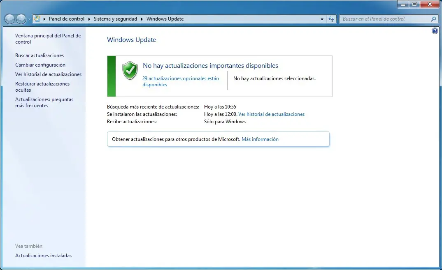Open Actualizaciones instaladas
The width and height of the screenshot is (442, 270).
point(43,256)
